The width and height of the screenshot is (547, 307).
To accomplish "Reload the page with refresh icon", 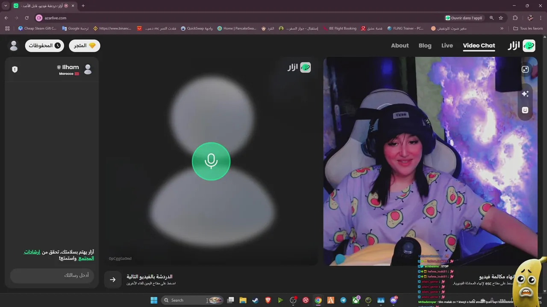I will coord(26,18).
